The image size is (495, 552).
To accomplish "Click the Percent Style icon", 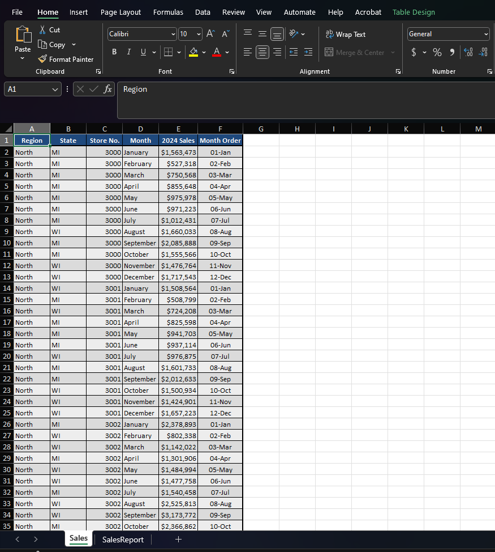I will (x=437, y=52).
